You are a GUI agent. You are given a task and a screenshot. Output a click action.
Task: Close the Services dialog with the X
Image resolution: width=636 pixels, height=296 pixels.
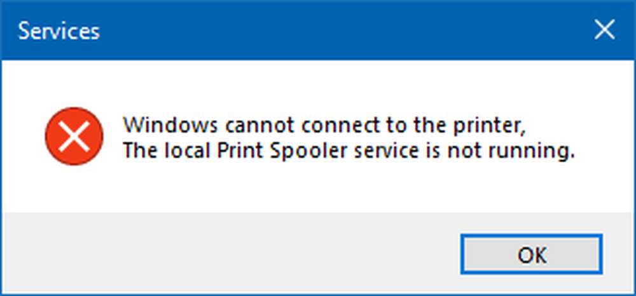(x=604, y=30)
